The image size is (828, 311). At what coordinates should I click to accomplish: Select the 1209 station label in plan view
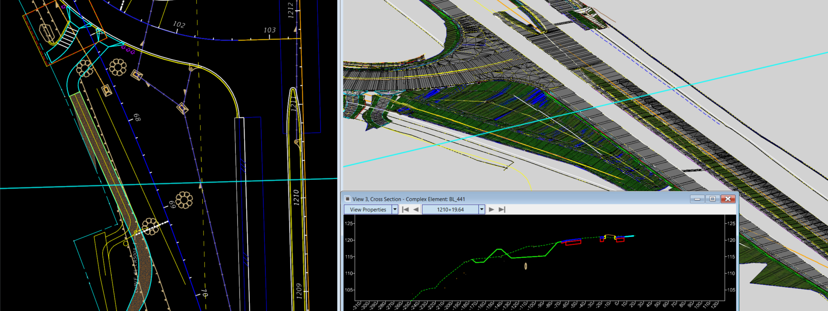pyautogui.click(x=299, y=291)
